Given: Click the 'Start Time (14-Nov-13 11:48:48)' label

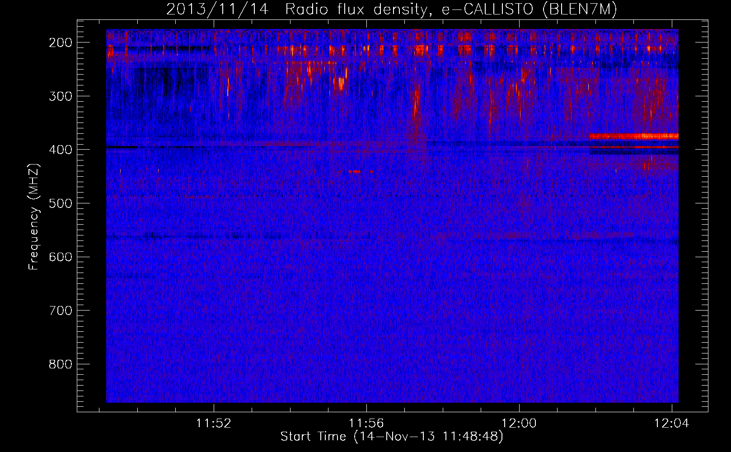Looking at the screenshot, I should pos(392,437).
